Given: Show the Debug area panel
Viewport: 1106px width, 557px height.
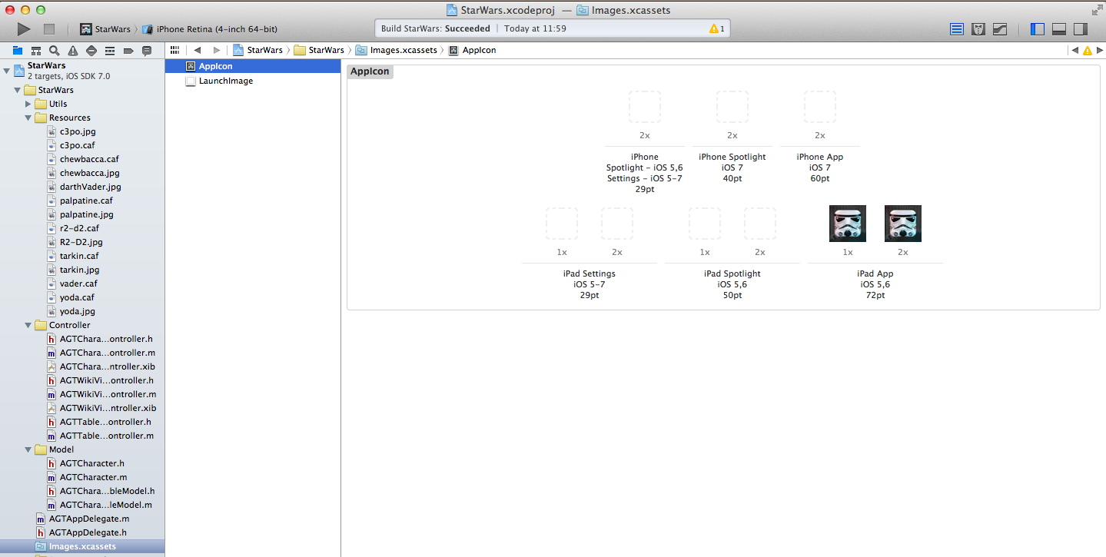Looking at the screenshot, I should coord(1059,28).
